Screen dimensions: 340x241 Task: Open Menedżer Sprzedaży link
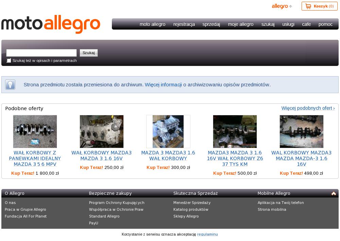[192, 203]
